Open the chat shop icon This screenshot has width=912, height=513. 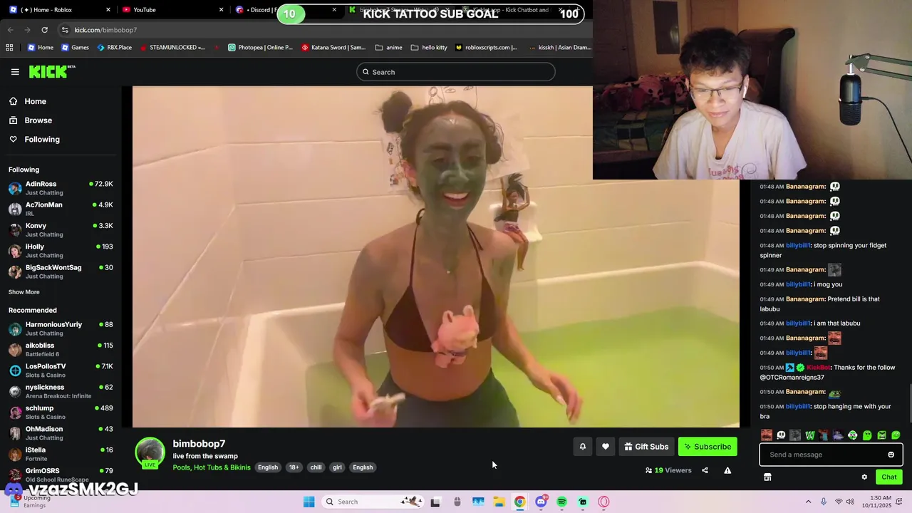pos(767,477)
